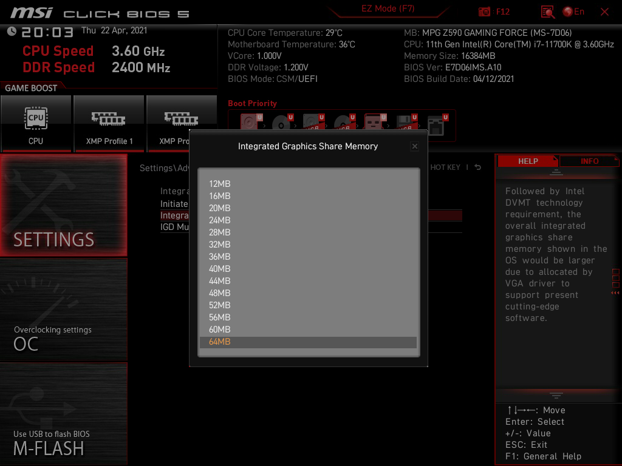
Task: Pick the 52MB entry in the list
Action: (x=308, y=305)
